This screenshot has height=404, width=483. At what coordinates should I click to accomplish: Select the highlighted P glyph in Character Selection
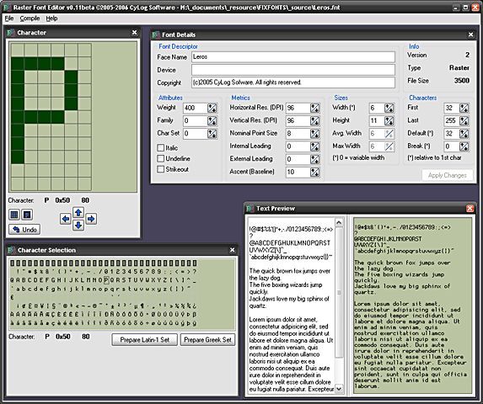click(x=106, y=280)
